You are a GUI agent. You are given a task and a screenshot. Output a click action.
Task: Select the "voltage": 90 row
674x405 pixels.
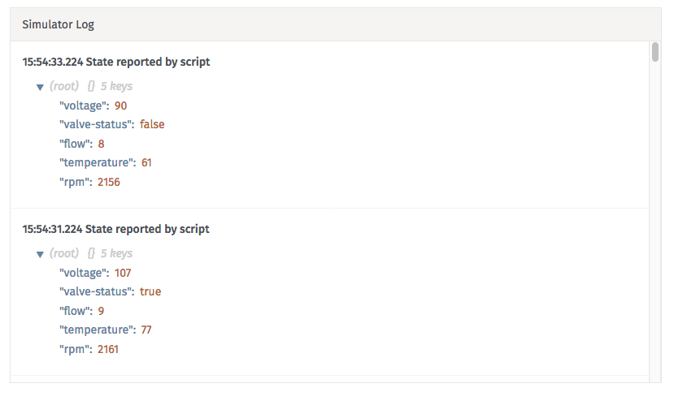(x=93, y=106)
